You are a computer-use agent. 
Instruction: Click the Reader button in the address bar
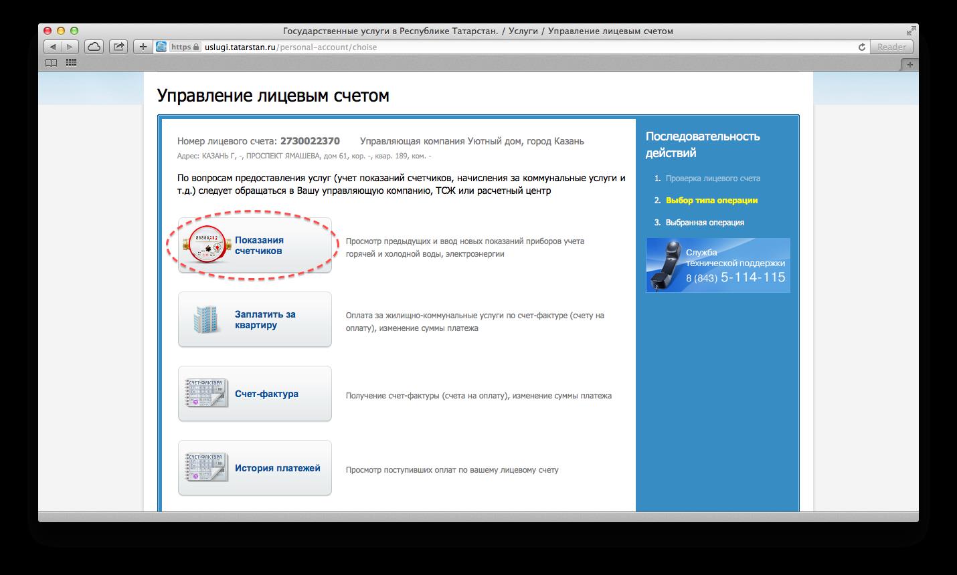pyautogui.click(x=891, y=47)
